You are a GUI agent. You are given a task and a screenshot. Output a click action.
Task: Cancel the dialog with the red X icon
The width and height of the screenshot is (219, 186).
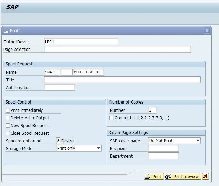206,176
